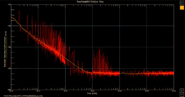This screenshot has height=97, width=185.
Task: Click the 1E+6 x-axis tick label
Action: point(174,91)
